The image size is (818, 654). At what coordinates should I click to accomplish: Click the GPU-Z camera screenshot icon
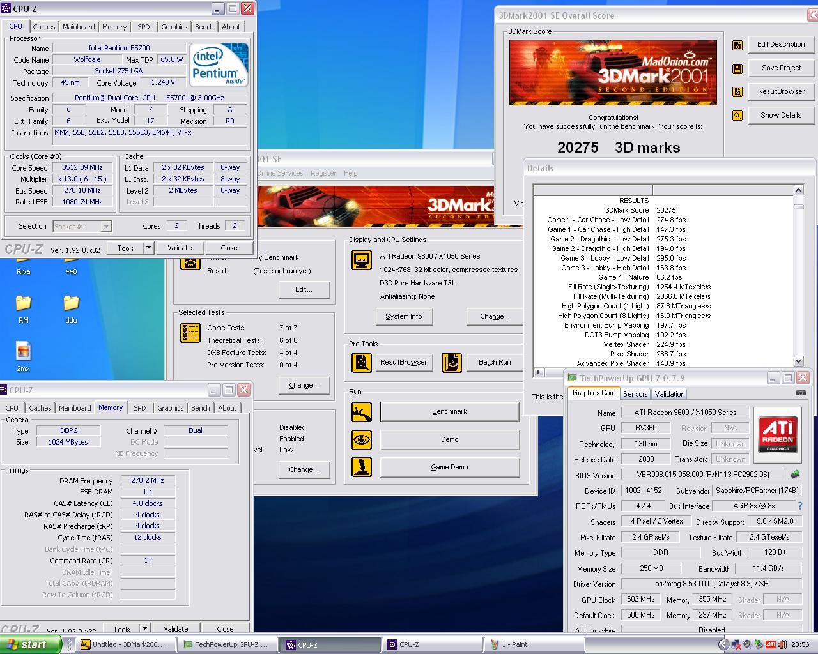(800, 393)
